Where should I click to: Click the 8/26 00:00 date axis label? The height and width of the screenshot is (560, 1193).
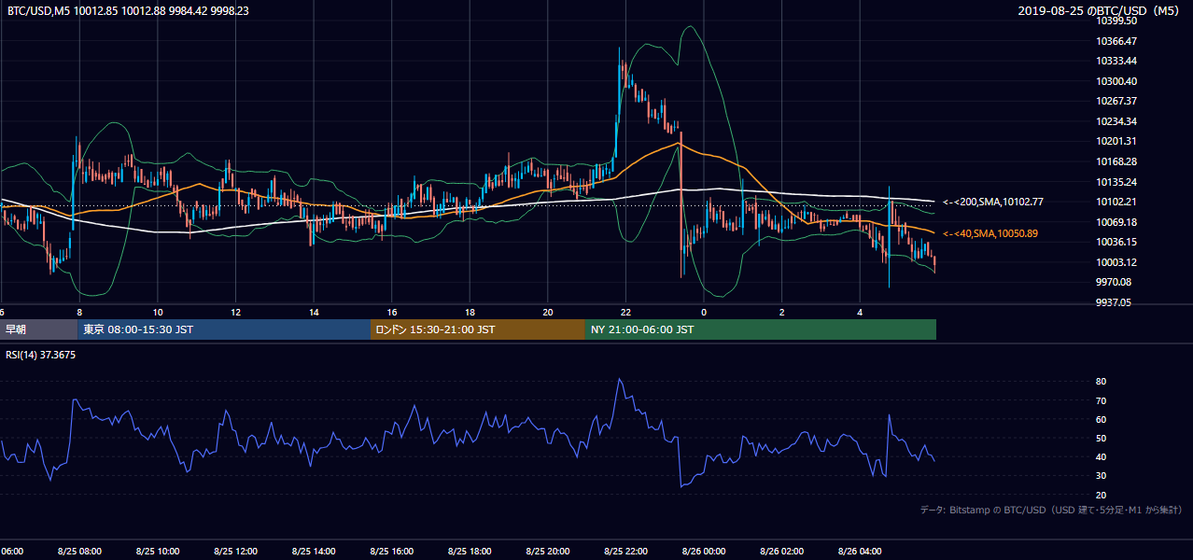pos(704,552)
